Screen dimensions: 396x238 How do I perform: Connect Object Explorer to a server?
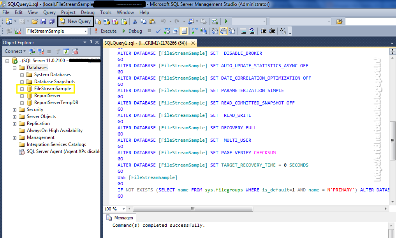click(x=32, y=51)
